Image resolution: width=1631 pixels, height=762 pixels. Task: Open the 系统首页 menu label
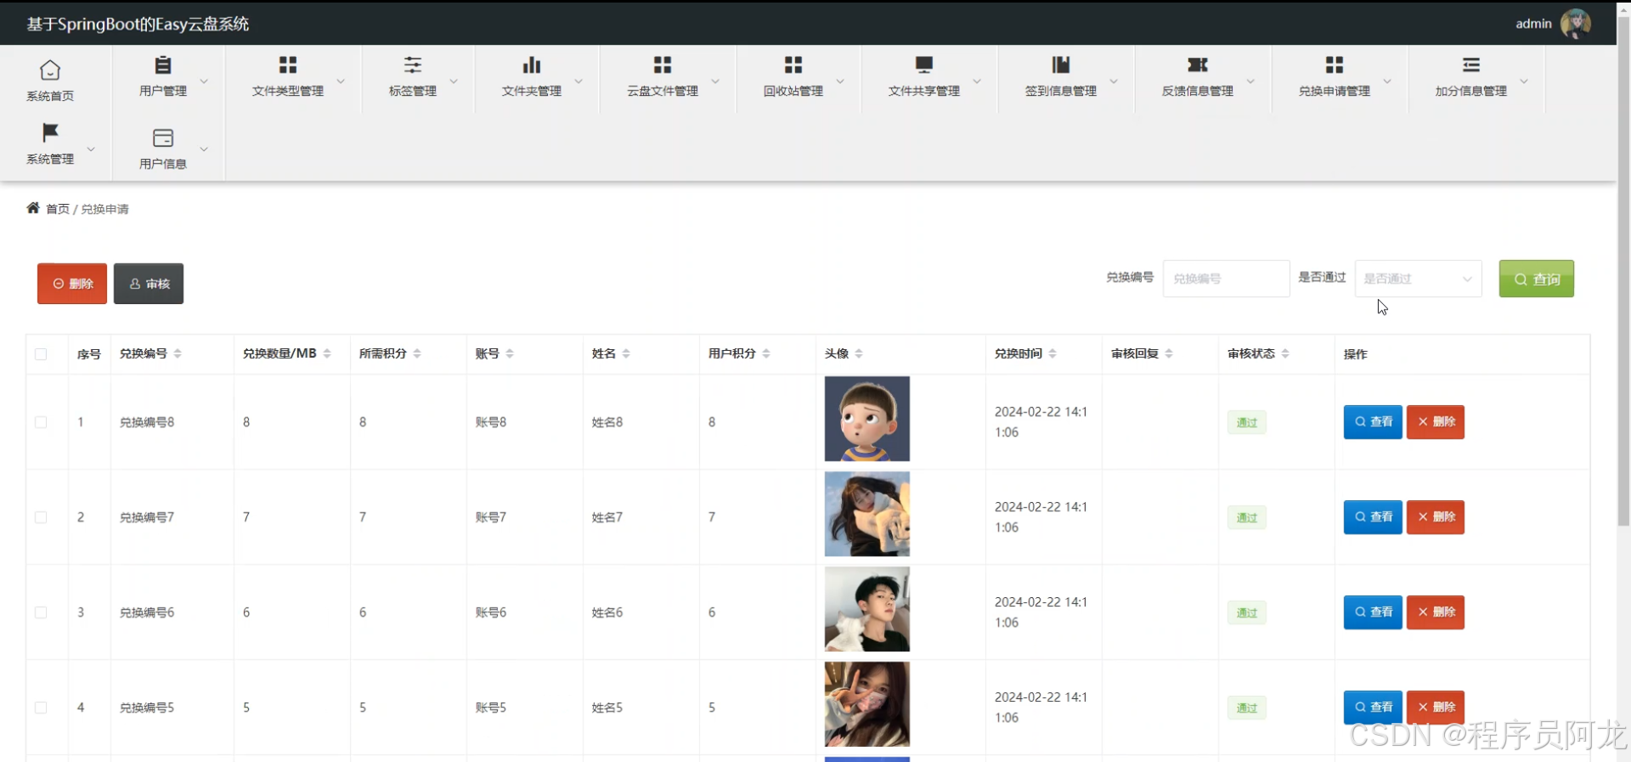coord(50,96)
